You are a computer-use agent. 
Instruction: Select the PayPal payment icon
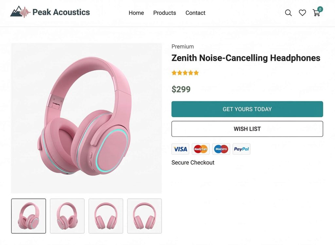click(x=241, y=149)
